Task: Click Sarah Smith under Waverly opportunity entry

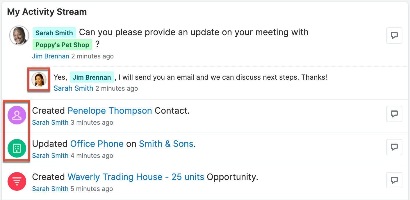Action: click(50, 189)
